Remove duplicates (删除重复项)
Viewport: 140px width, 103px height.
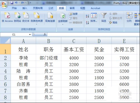137,19
